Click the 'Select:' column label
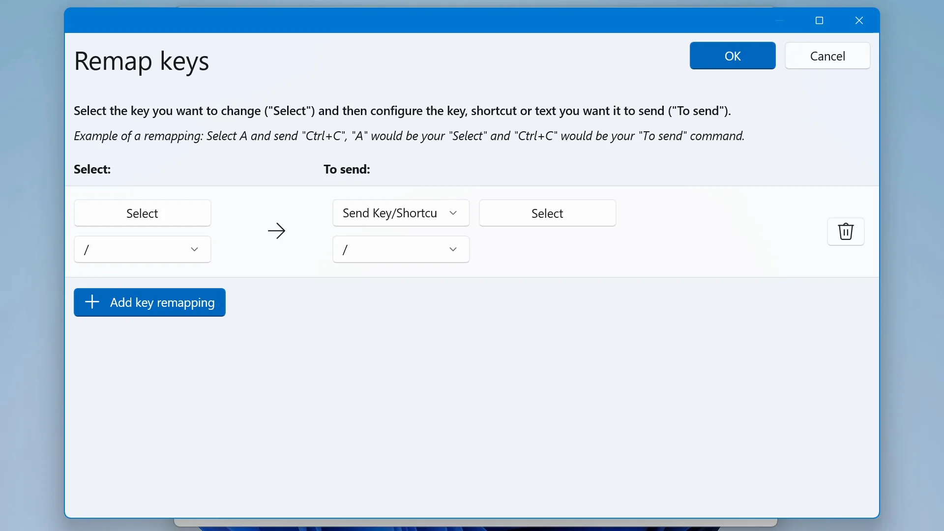The image size is (944, 531). click(x=92, y=169)
